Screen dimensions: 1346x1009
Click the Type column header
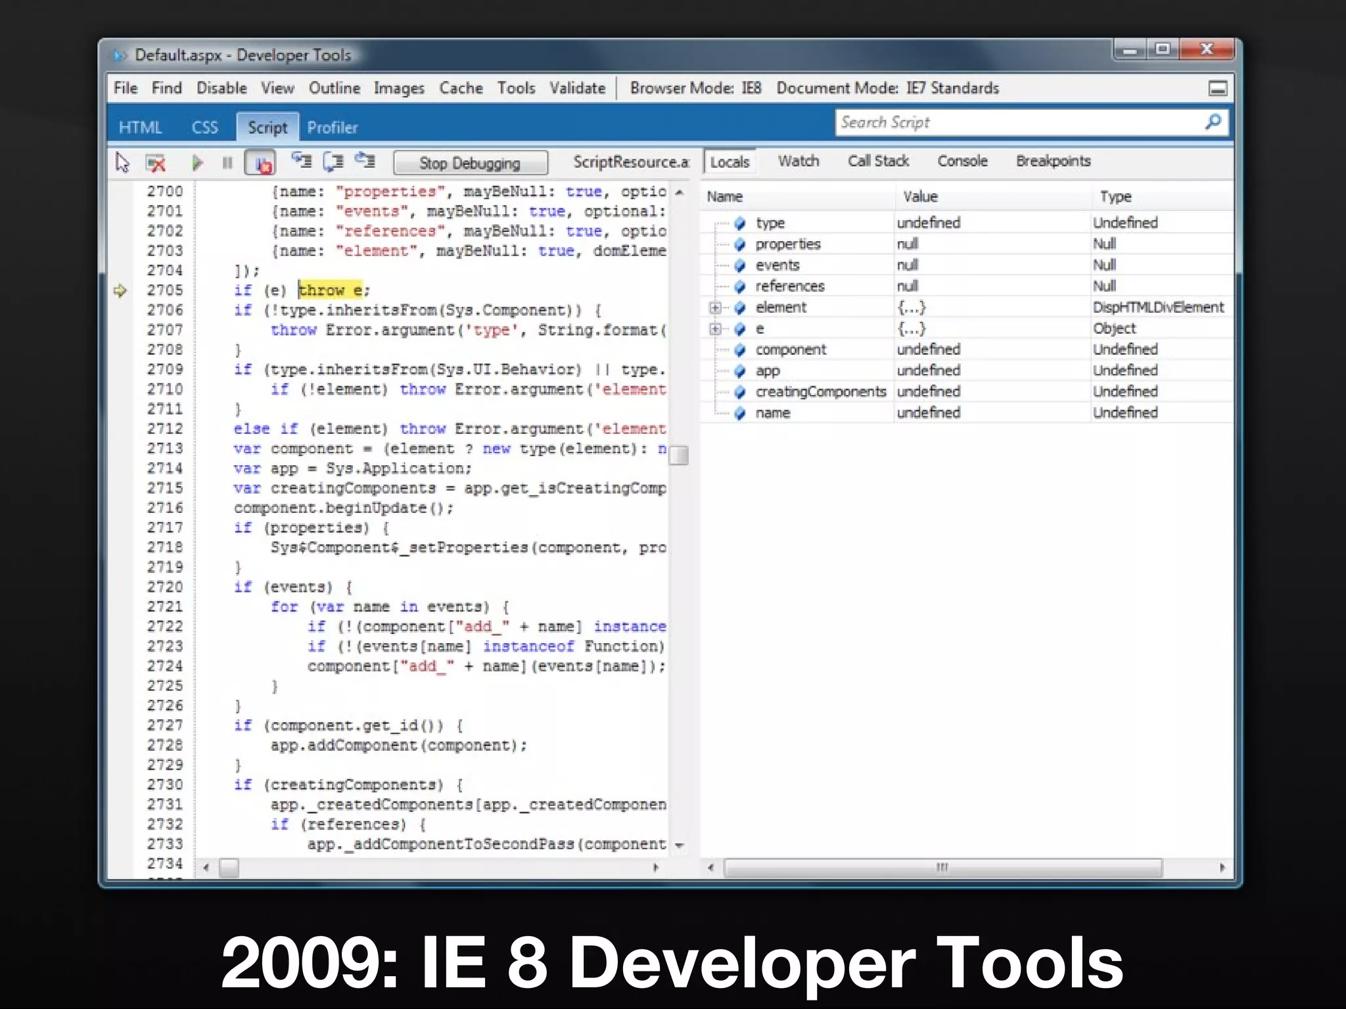coord(1162,196)
